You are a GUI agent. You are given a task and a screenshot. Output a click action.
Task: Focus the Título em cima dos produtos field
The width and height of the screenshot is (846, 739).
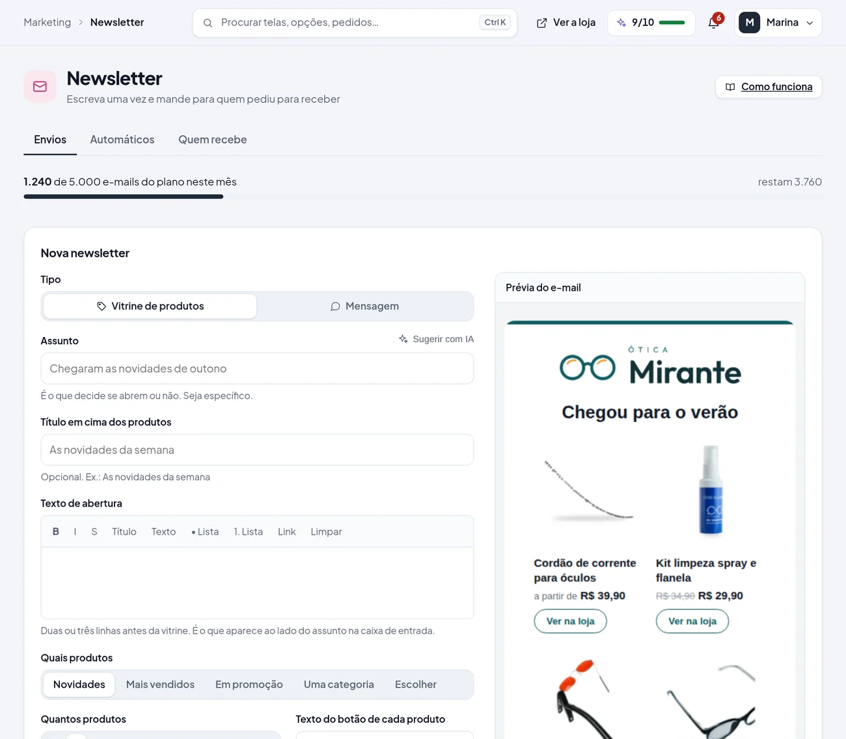coord(257,450)
